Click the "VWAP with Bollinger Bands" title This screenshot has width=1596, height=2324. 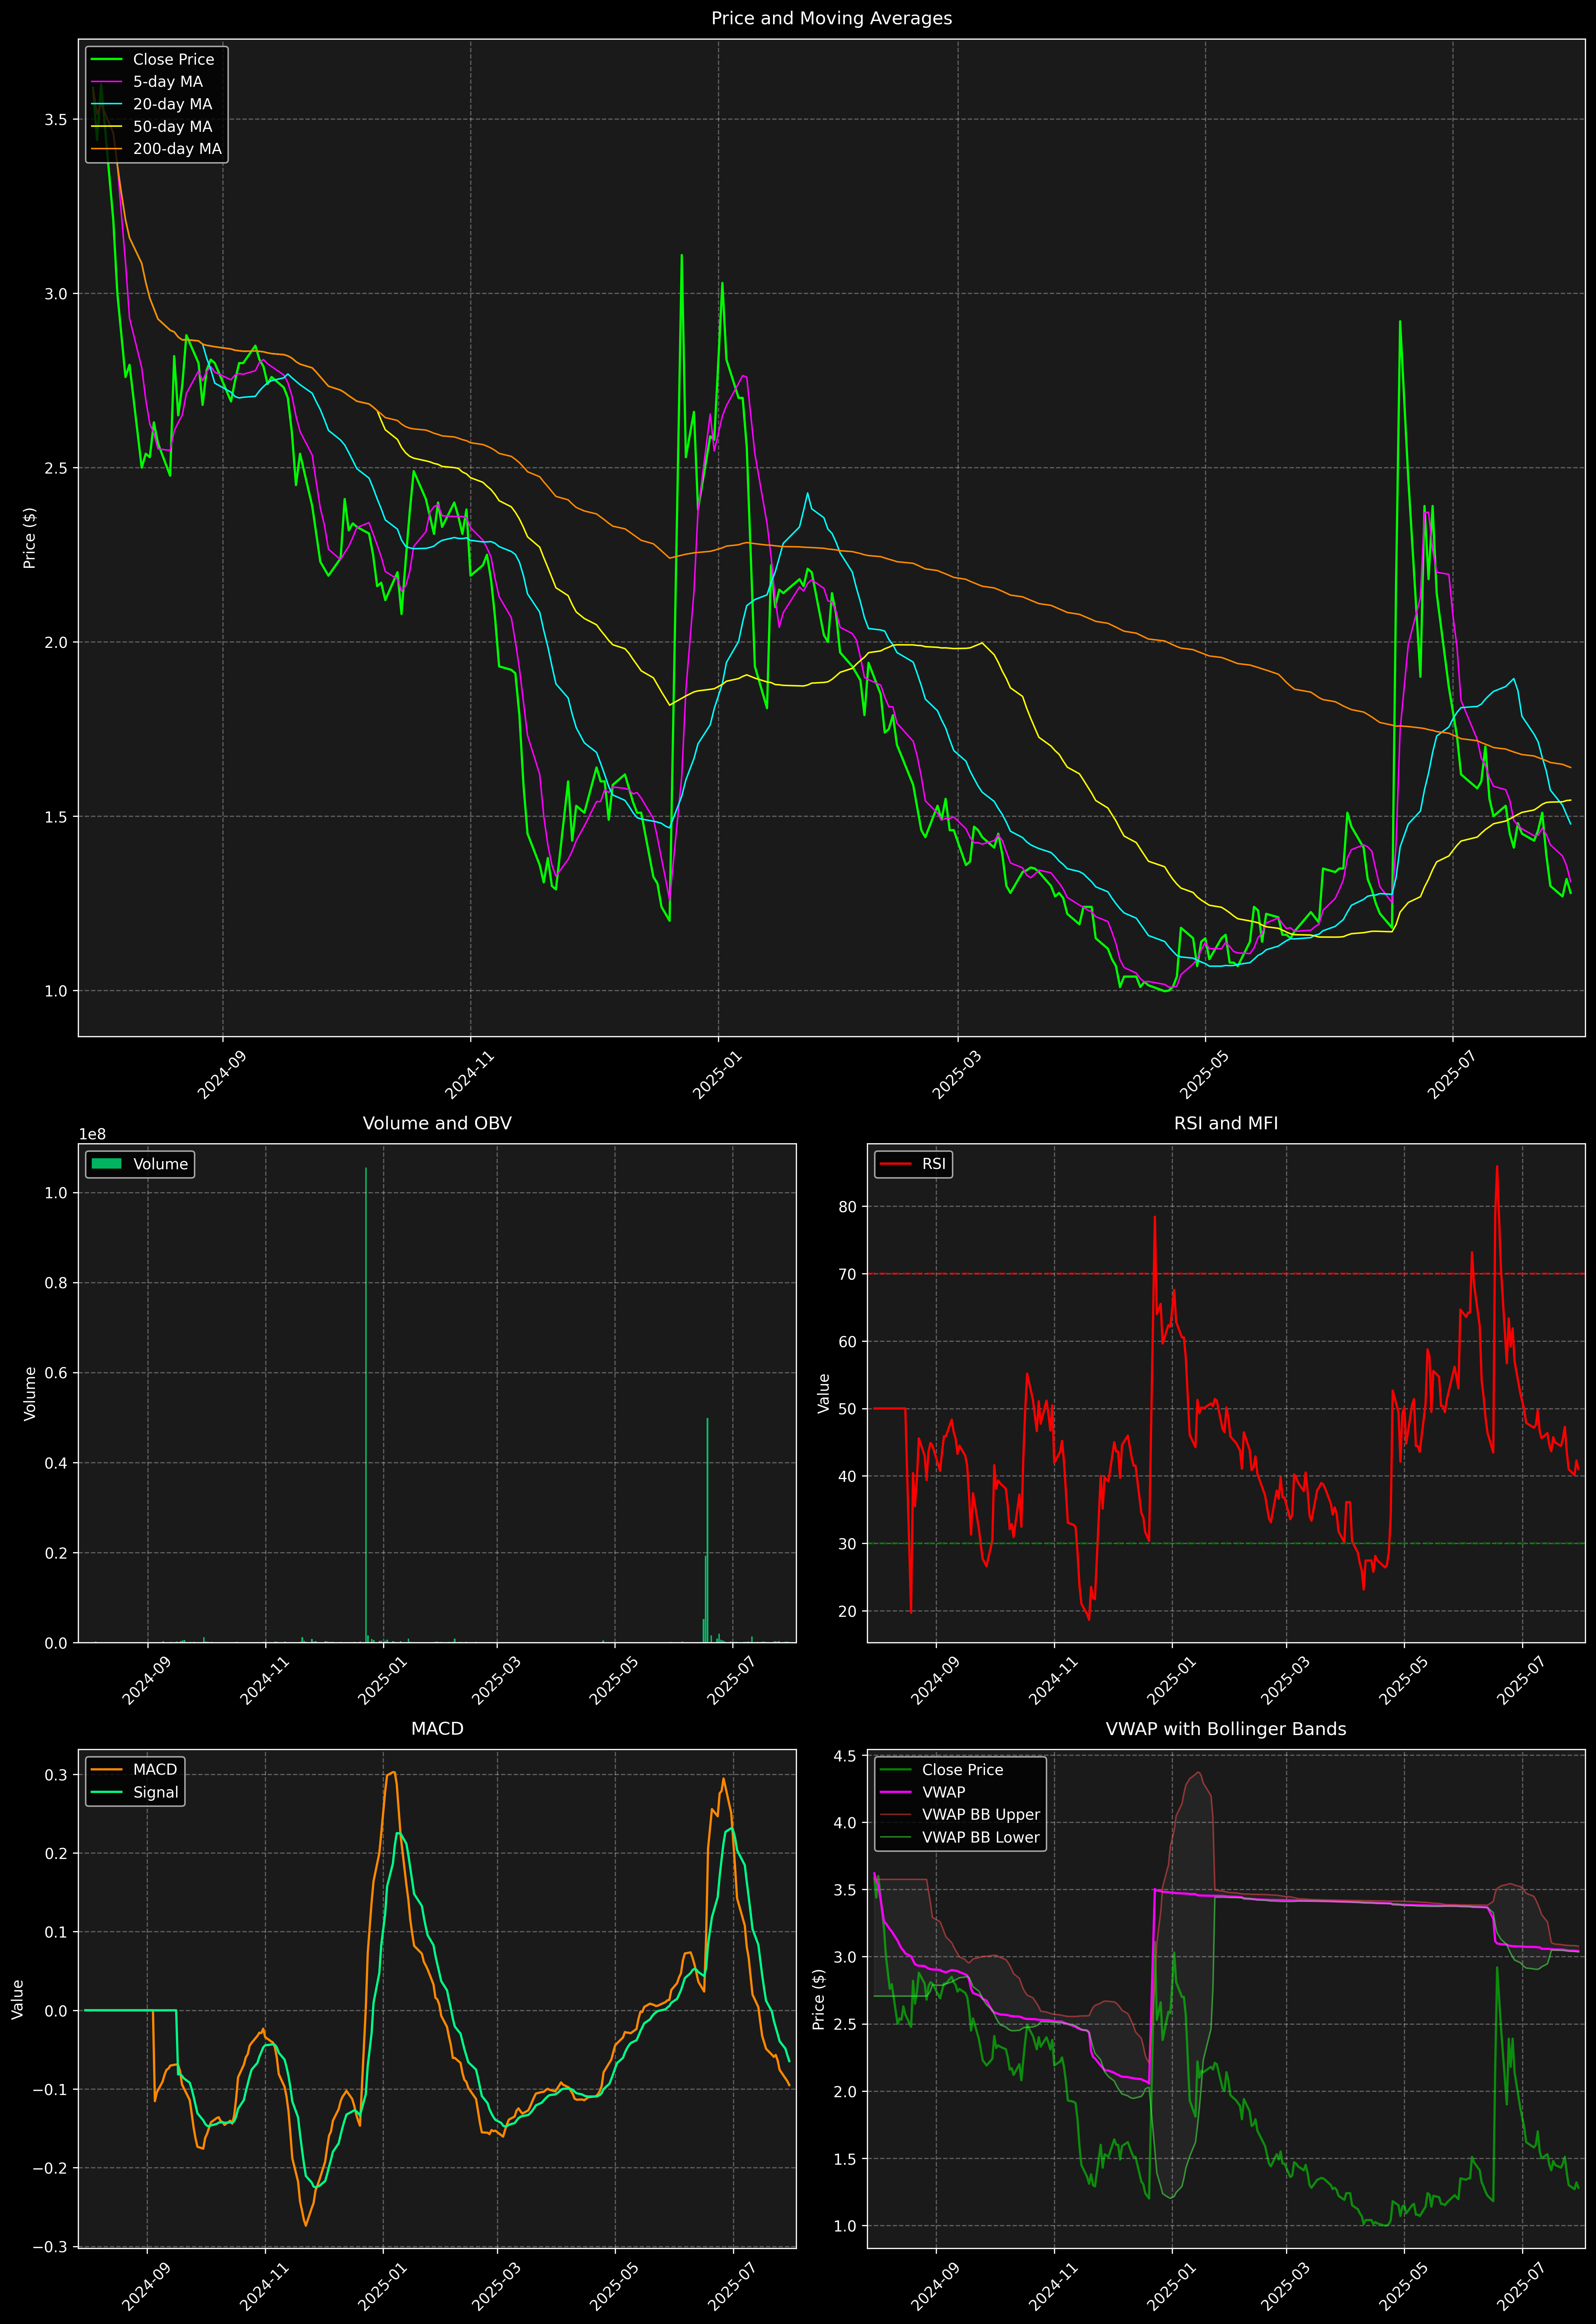[x=1226, y=1729]
